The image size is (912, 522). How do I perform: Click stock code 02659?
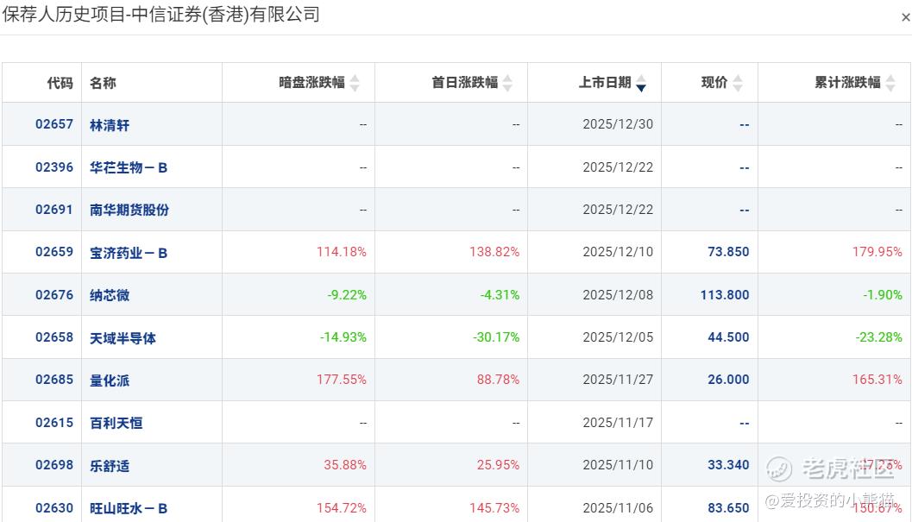[x=54, y=251]
